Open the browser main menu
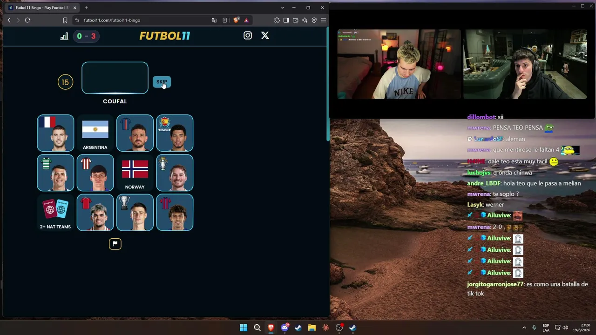 tap(324, 20)
